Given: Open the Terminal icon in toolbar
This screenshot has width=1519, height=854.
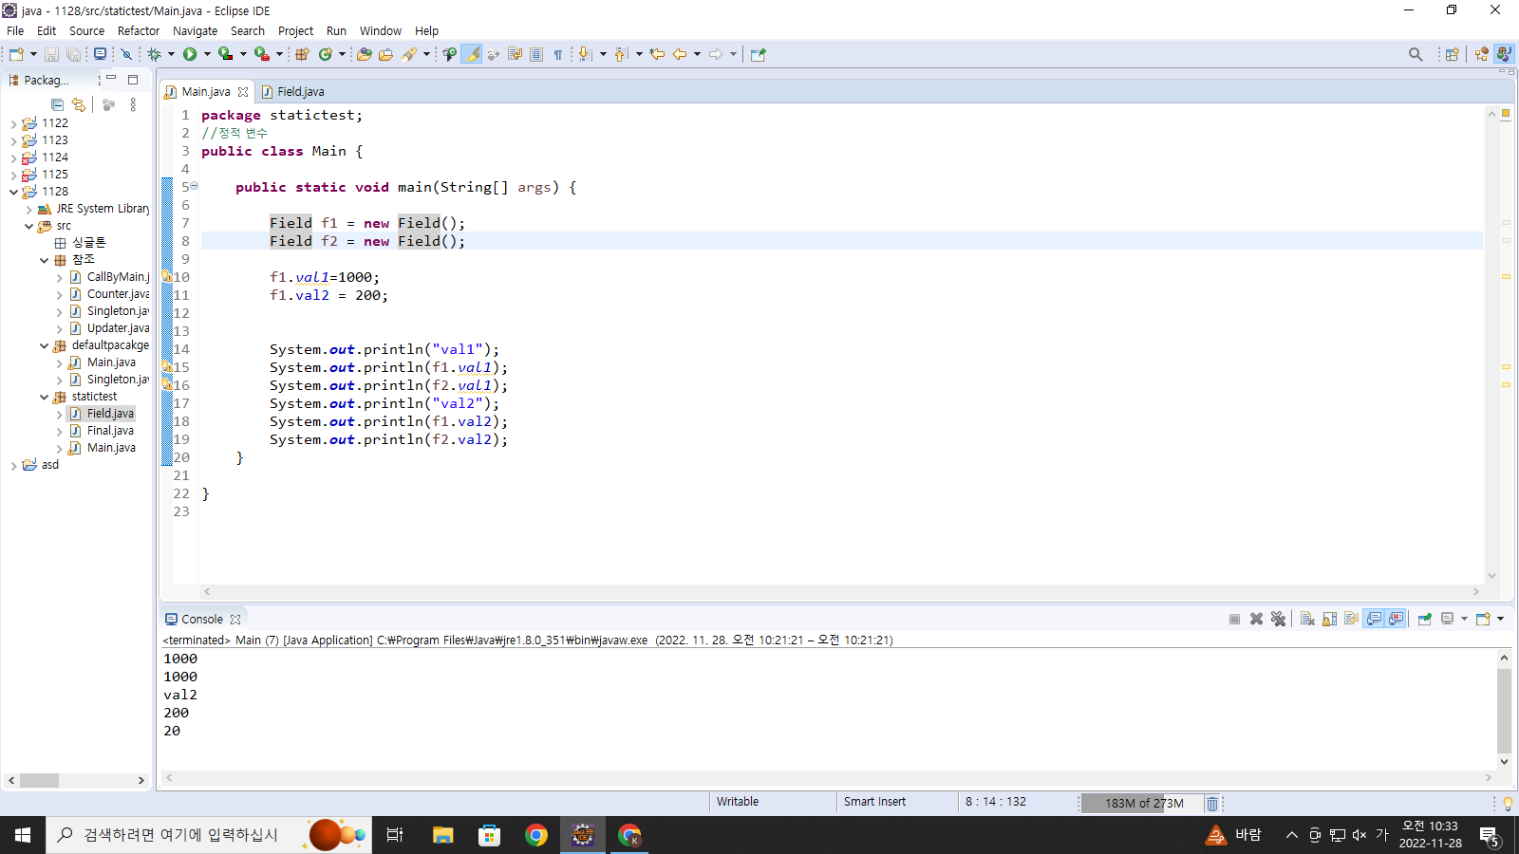Looking at the screenshot, I should (x=100, y=54).
